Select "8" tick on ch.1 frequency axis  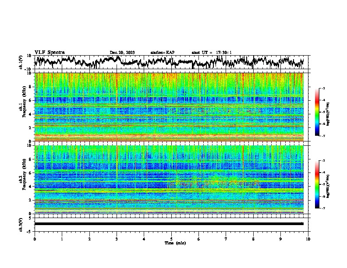point(30,87)
